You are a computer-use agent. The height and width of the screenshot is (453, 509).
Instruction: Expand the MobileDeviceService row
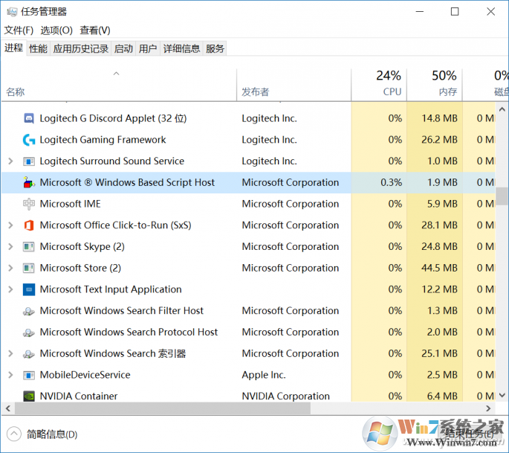pos(10,375)
